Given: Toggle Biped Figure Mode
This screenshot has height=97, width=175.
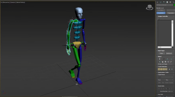Looking at the screenshot, I should coord(159,59).
